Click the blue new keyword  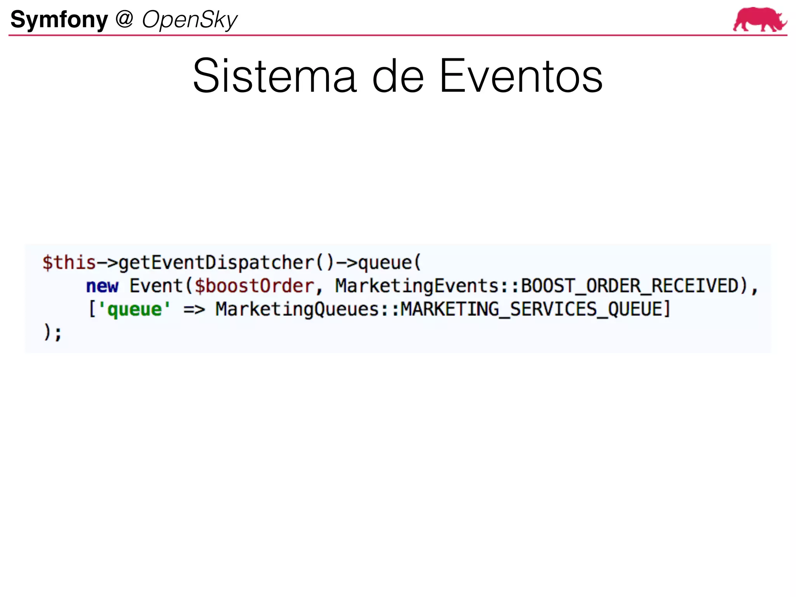[102, 286]
